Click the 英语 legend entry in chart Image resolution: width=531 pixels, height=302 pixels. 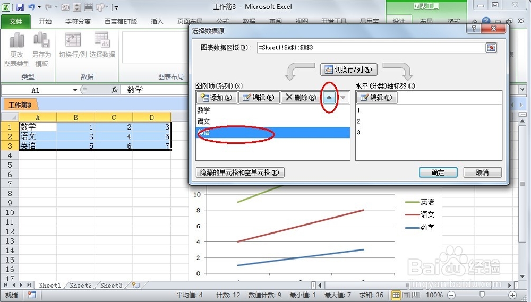(x=420, y=202)
